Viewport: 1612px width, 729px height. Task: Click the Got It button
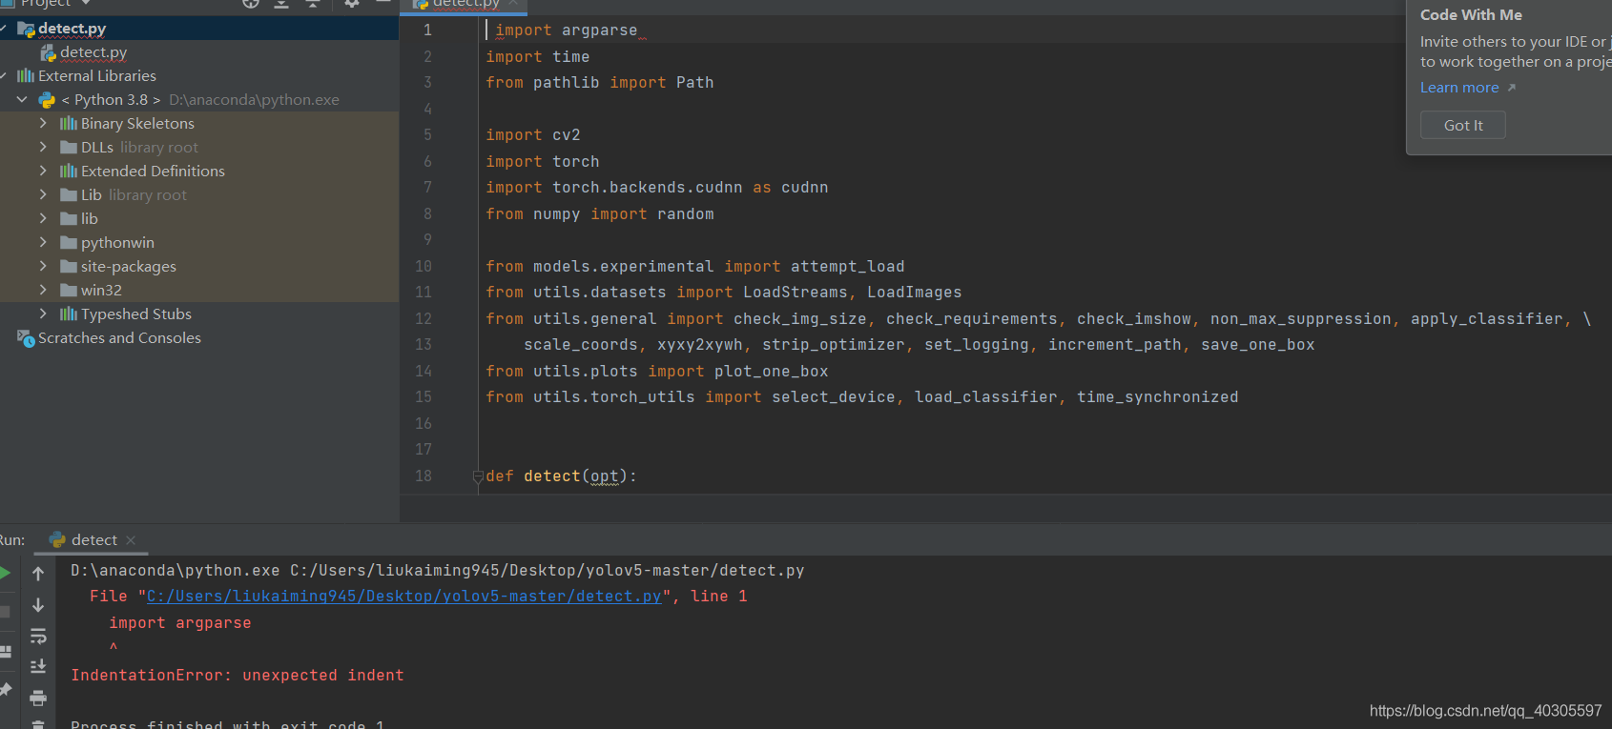coord(1462,125)
